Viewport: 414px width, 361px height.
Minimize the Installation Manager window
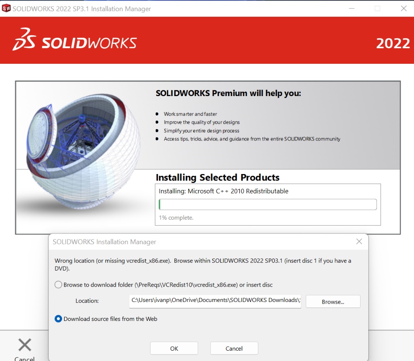pos(351,9)
